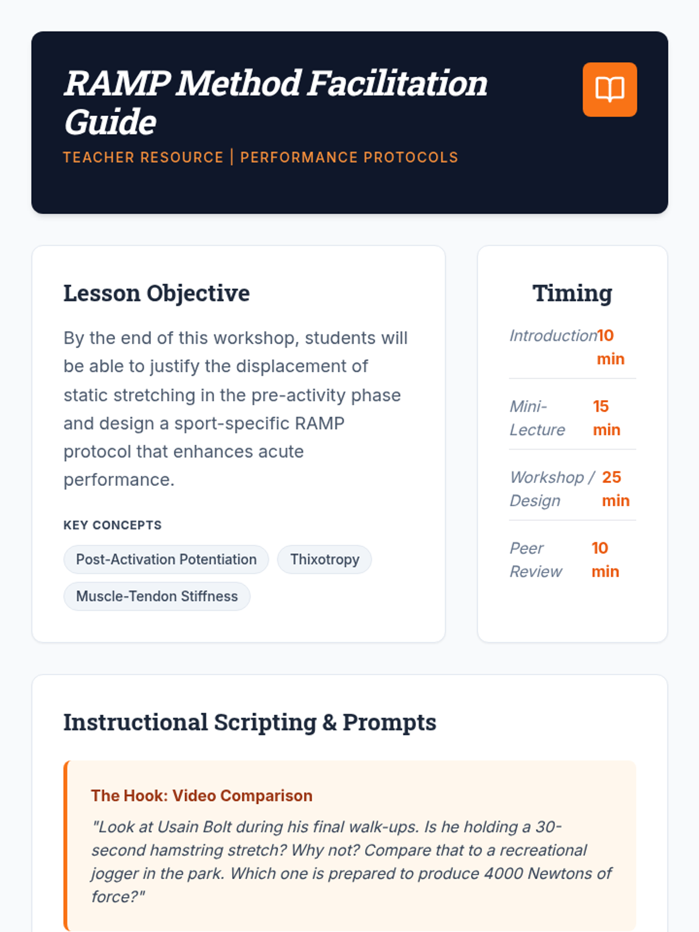The image size is (699, 932).
Task: Click the Timing panel heading
Action: tap(572, 293)
